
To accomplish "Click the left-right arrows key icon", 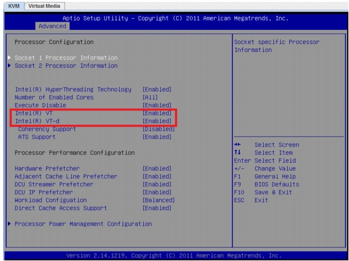I will [237, 145].
